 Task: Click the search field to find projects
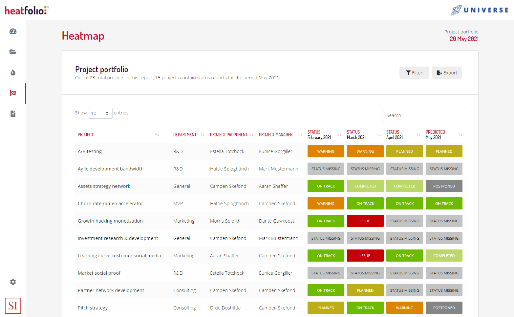[x=424, y=115]
